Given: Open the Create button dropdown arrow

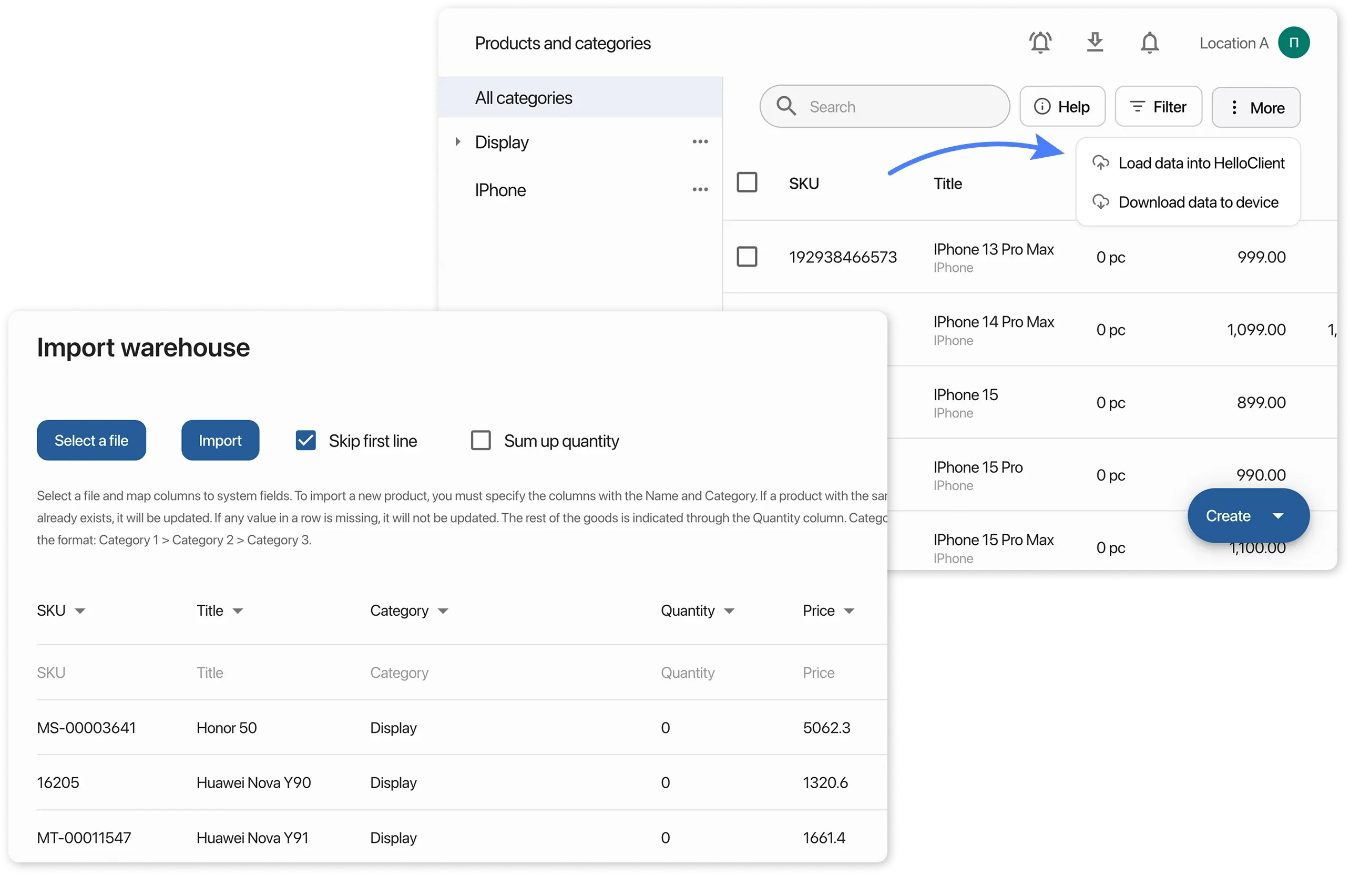Looking at the screenshot, I should click(1278, 516).
